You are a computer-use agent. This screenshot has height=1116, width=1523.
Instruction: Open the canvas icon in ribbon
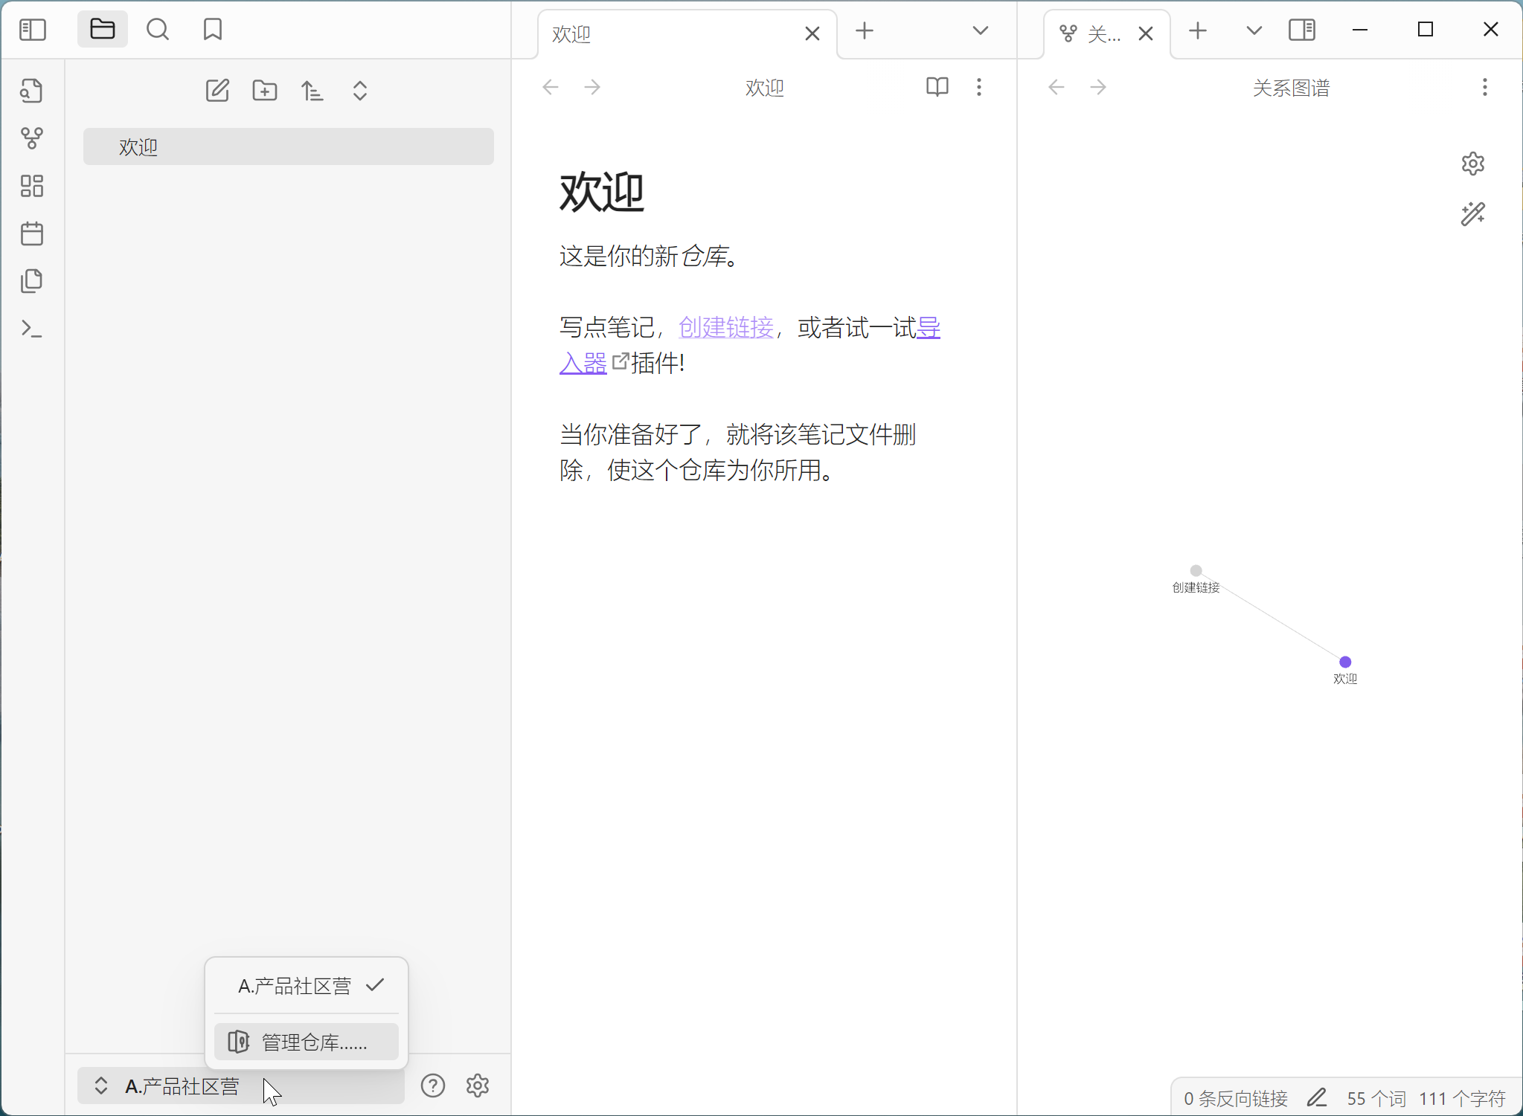point(32,186)
